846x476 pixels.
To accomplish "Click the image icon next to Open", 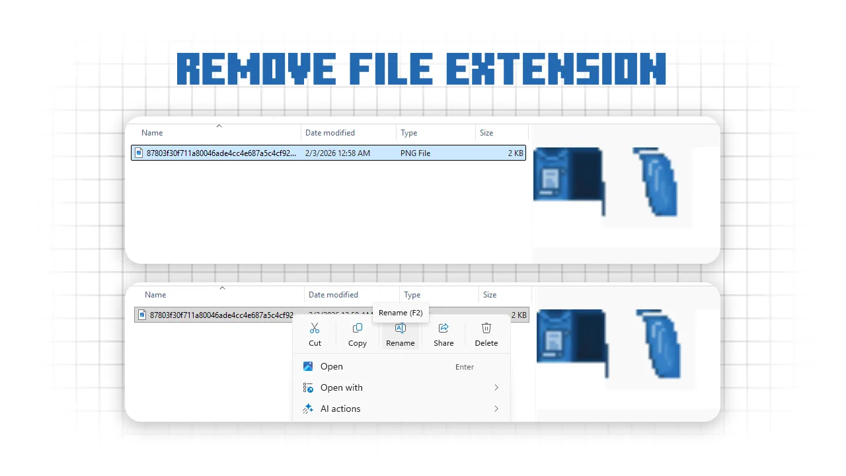I will pos(307,366).
